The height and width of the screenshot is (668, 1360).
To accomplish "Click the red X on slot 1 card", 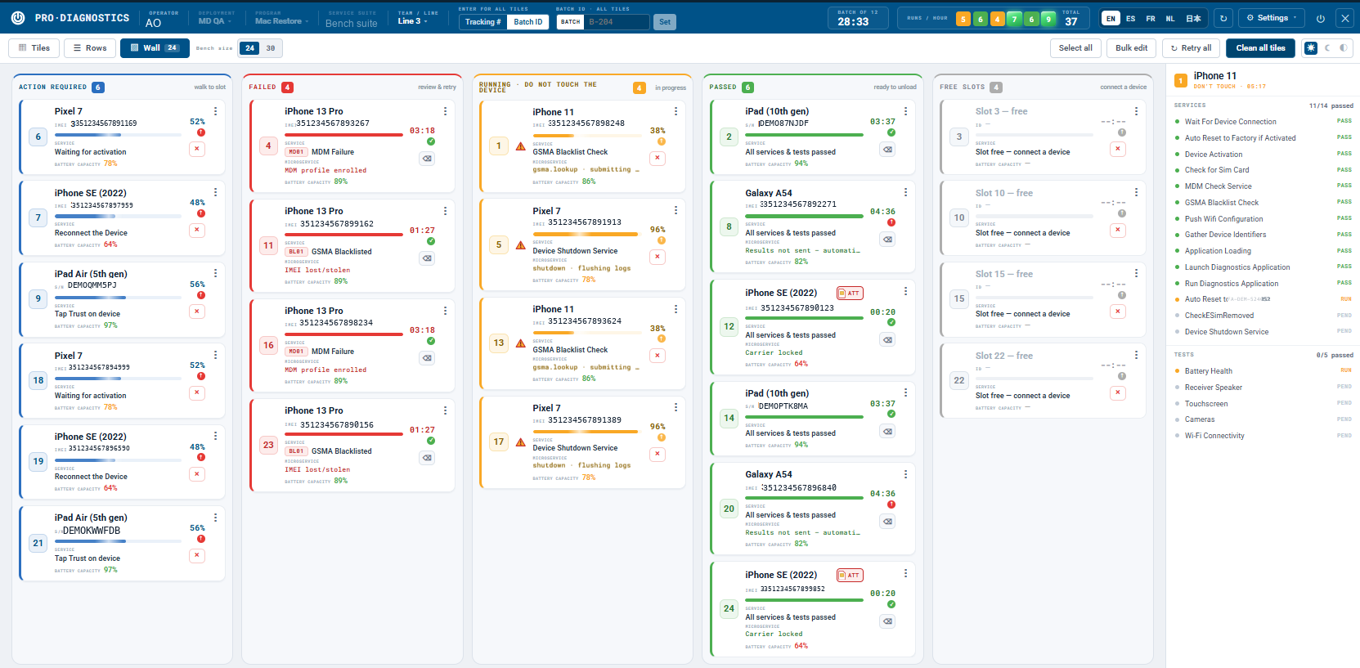I will (658, 158).
